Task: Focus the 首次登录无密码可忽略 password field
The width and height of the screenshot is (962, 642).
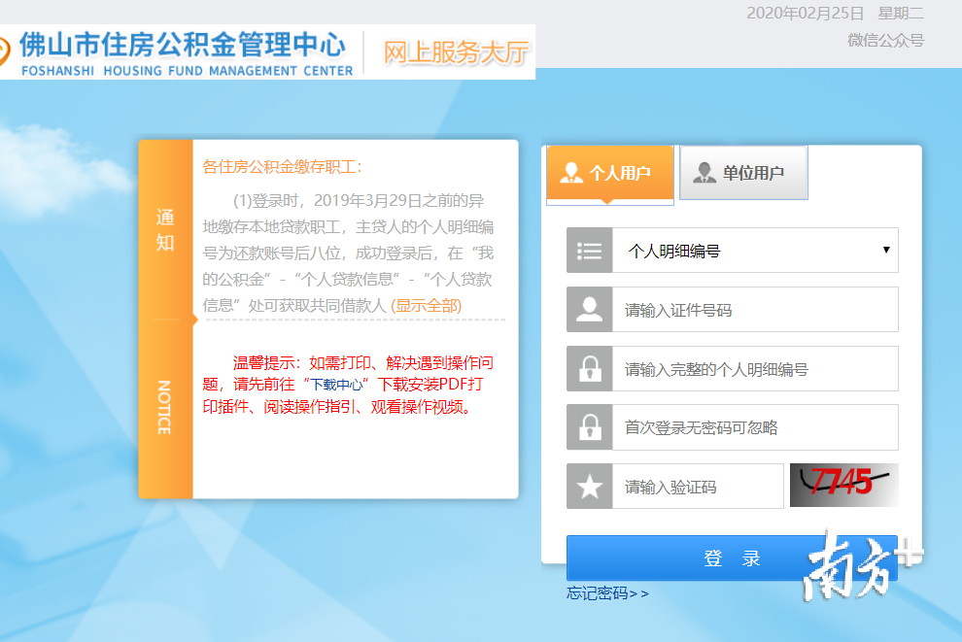Action: [755, 426]
